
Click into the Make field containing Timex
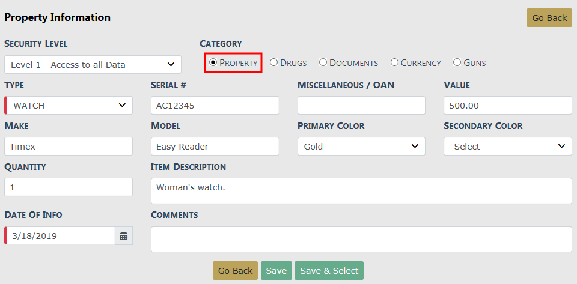(x=68, y=147)
